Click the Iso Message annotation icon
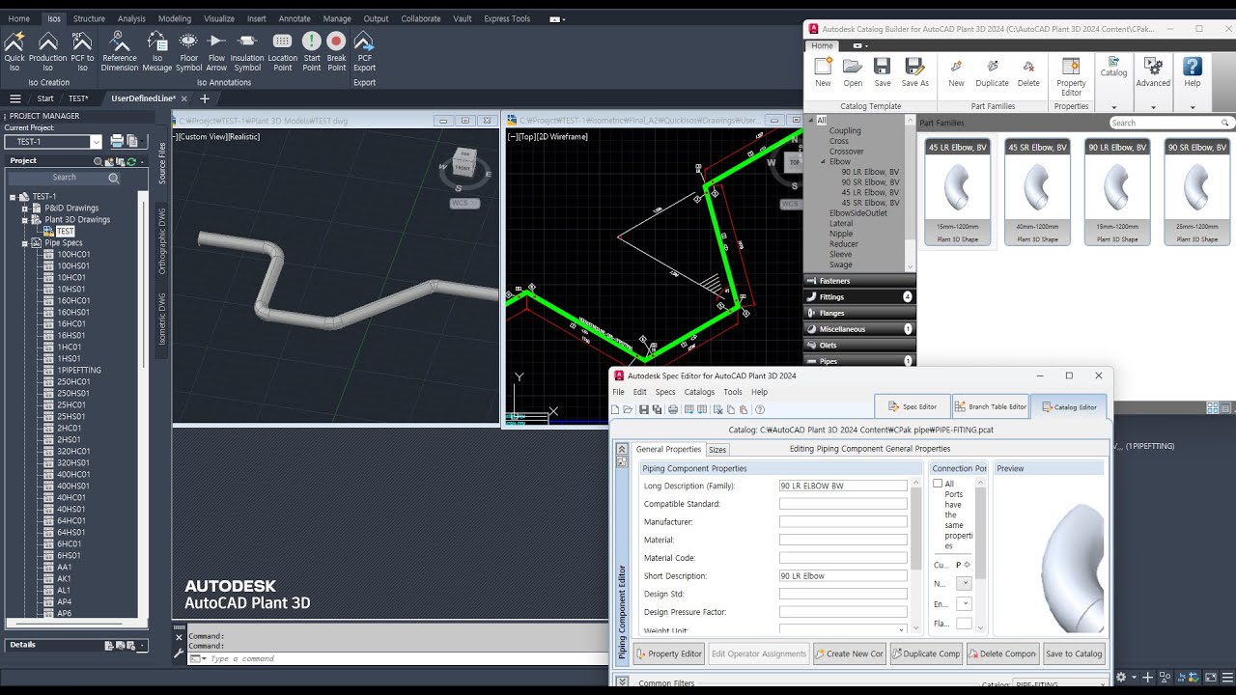Image resolution: width=1236 pixels, height=695 pixels. (x=156, y=51)
